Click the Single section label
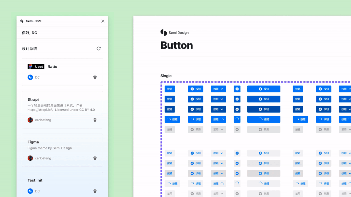The width and height of the screenshot is (351, 197). (x=166, y=76)
